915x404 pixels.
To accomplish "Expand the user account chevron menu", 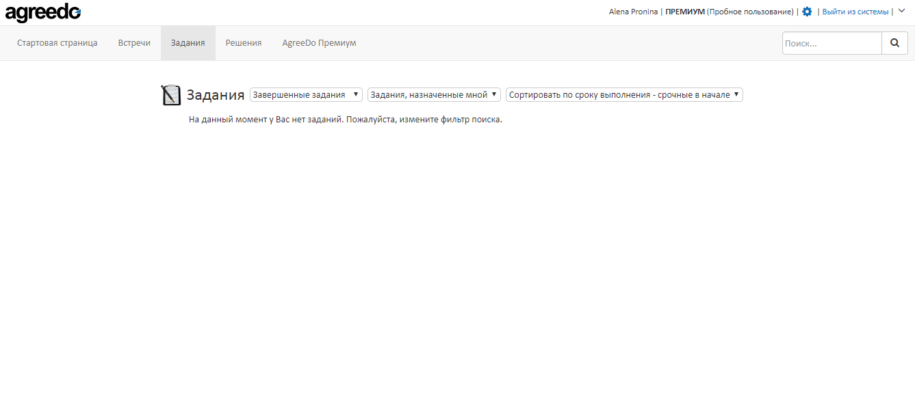I will click(x=902, y=12).
